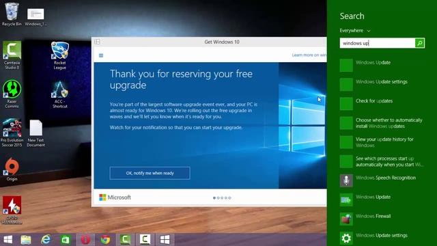Screen dimensions: 437x246
Task: Go to the first page indicator dot
Action: coord(214,198)
